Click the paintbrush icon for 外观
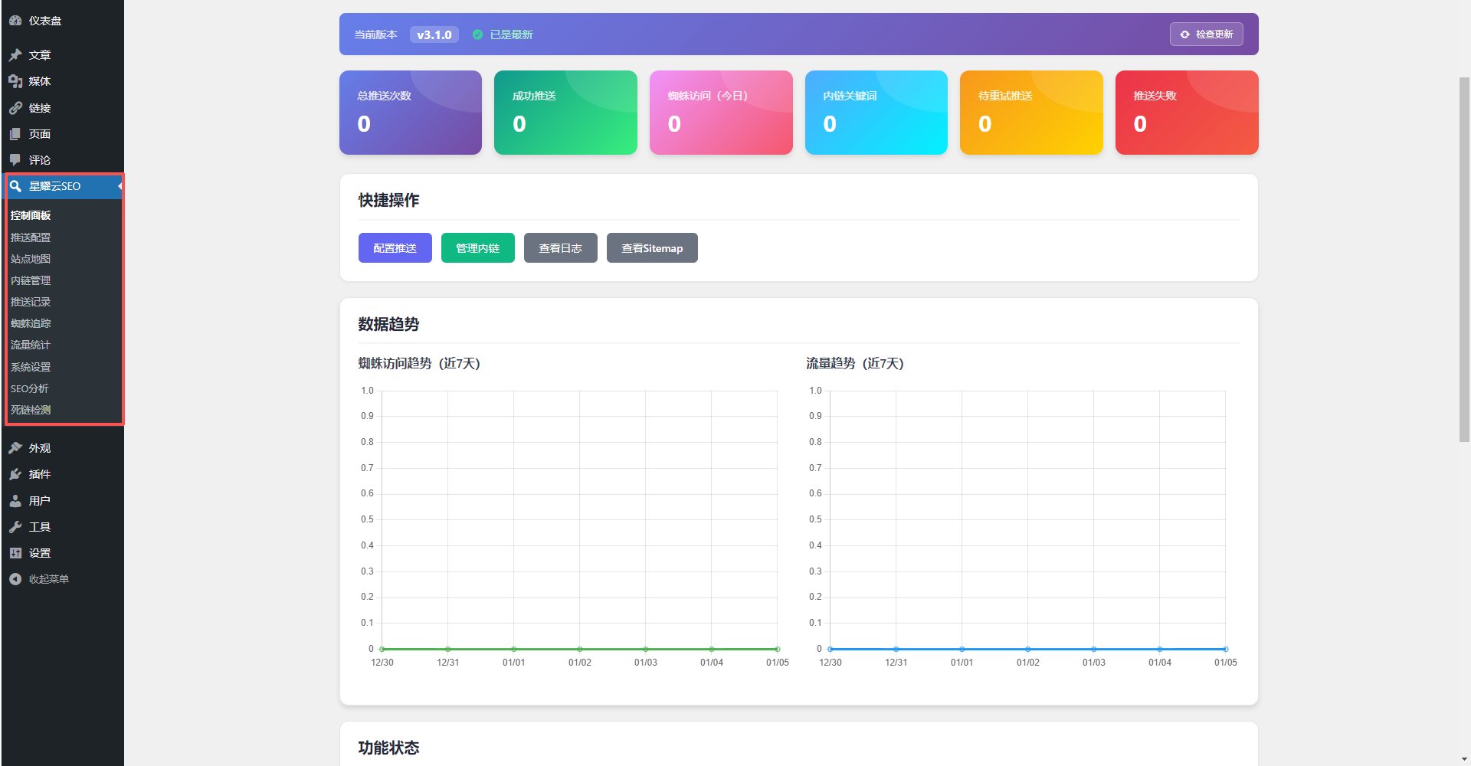The height and width of the screenshot is (766, 1471). [15, 448]
